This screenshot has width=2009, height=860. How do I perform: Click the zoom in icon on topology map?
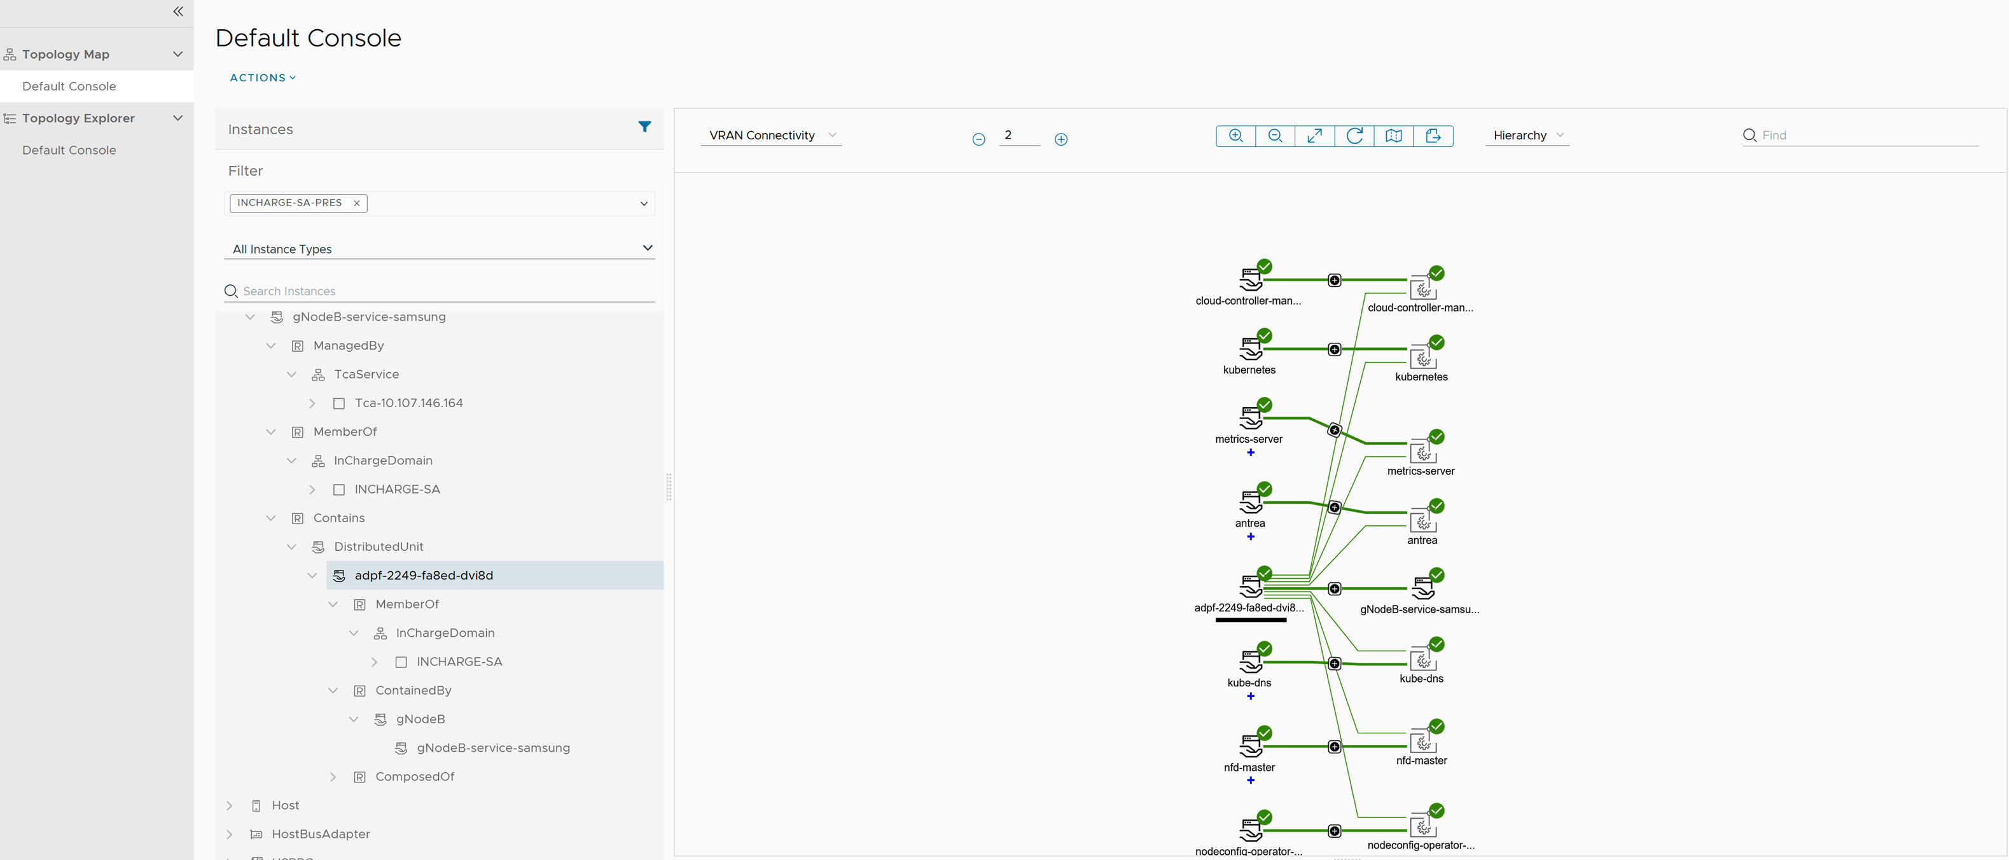[1235, 135]
